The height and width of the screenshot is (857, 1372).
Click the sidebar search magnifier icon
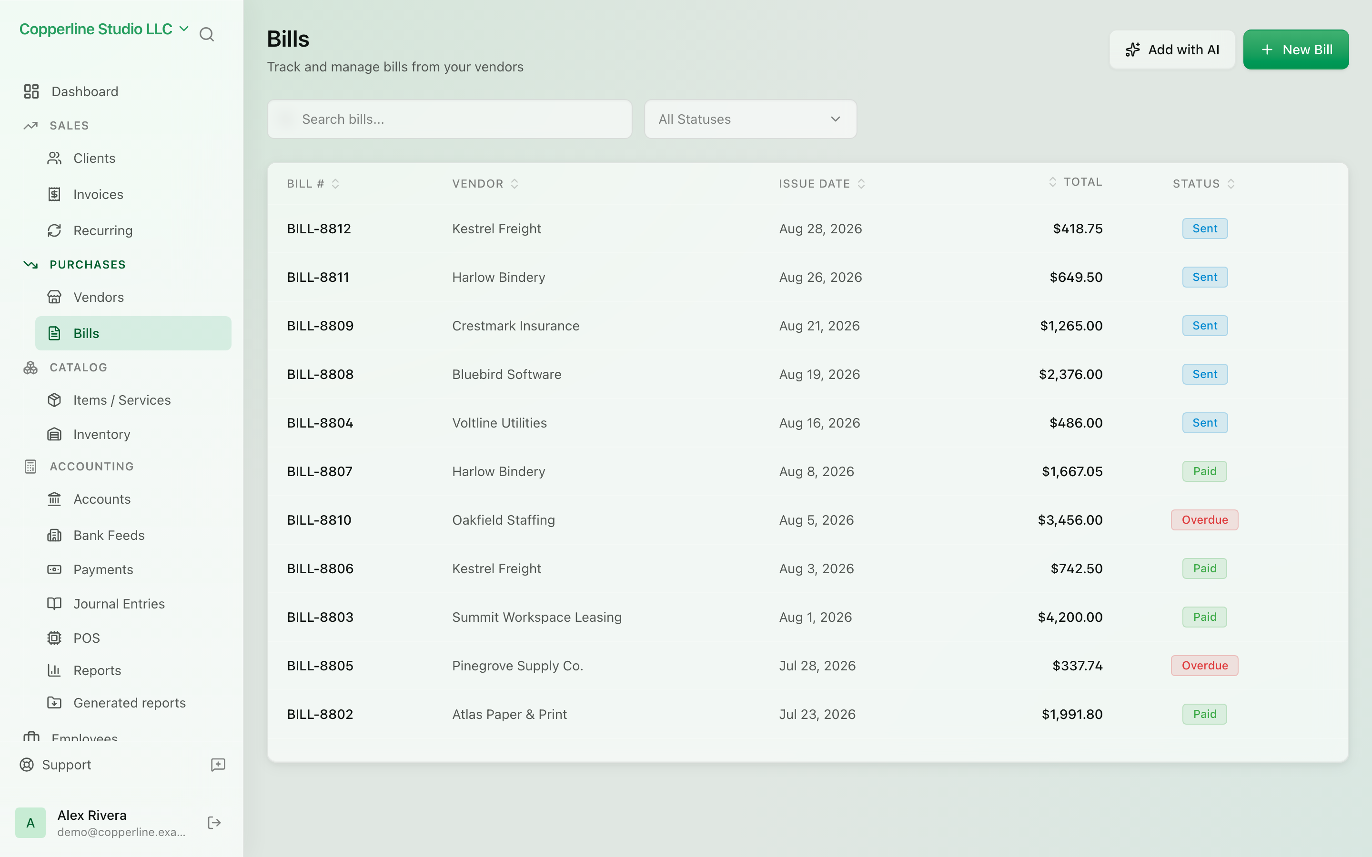(207, 35)
